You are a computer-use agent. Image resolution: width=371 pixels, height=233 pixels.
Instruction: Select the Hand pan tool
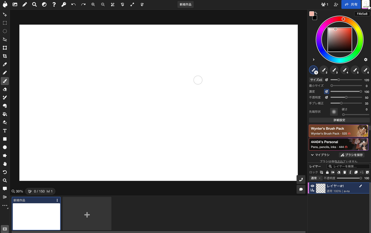point(5,164)
